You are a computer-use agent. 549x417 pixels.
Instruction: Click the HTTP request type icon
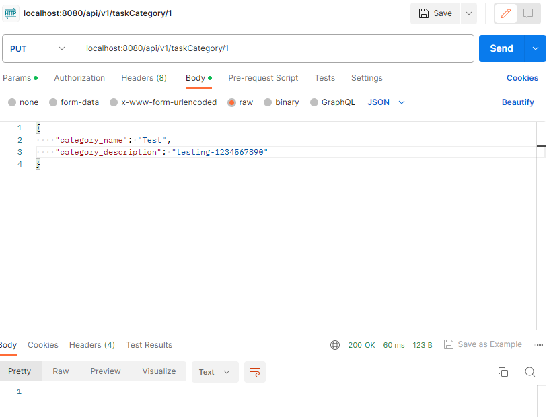click(x=11, y=13)
